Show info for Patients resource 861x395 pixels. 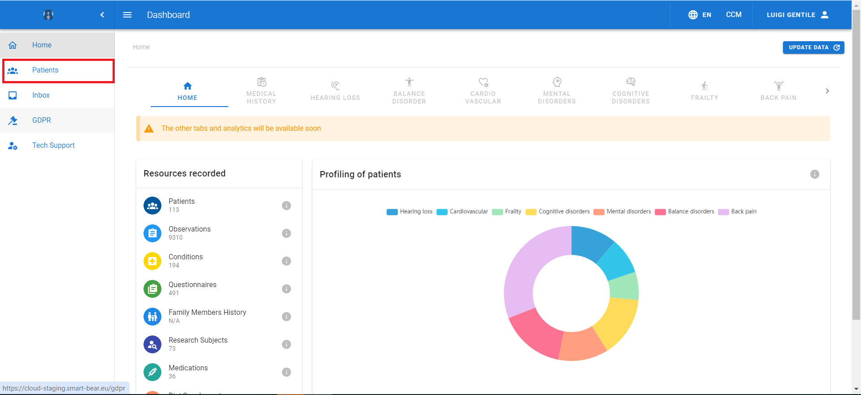pos(287,206)
